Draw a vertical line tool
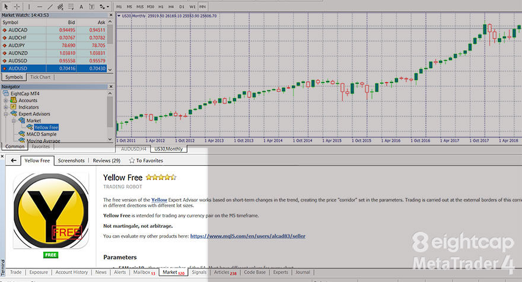The width and height of the screenshot is (522, 282). 28,7
